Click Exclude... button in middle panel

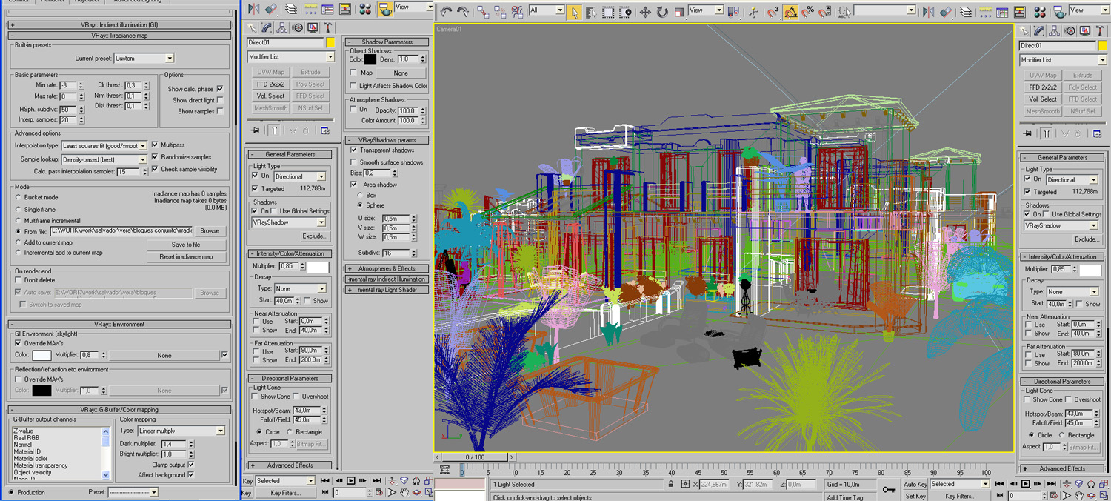tap(314, 236)
